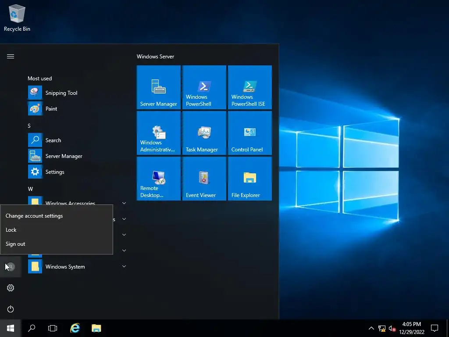Screen dimensions: 449x337
Task: Click the user account icon in Start rail
Action: (11, 267)
